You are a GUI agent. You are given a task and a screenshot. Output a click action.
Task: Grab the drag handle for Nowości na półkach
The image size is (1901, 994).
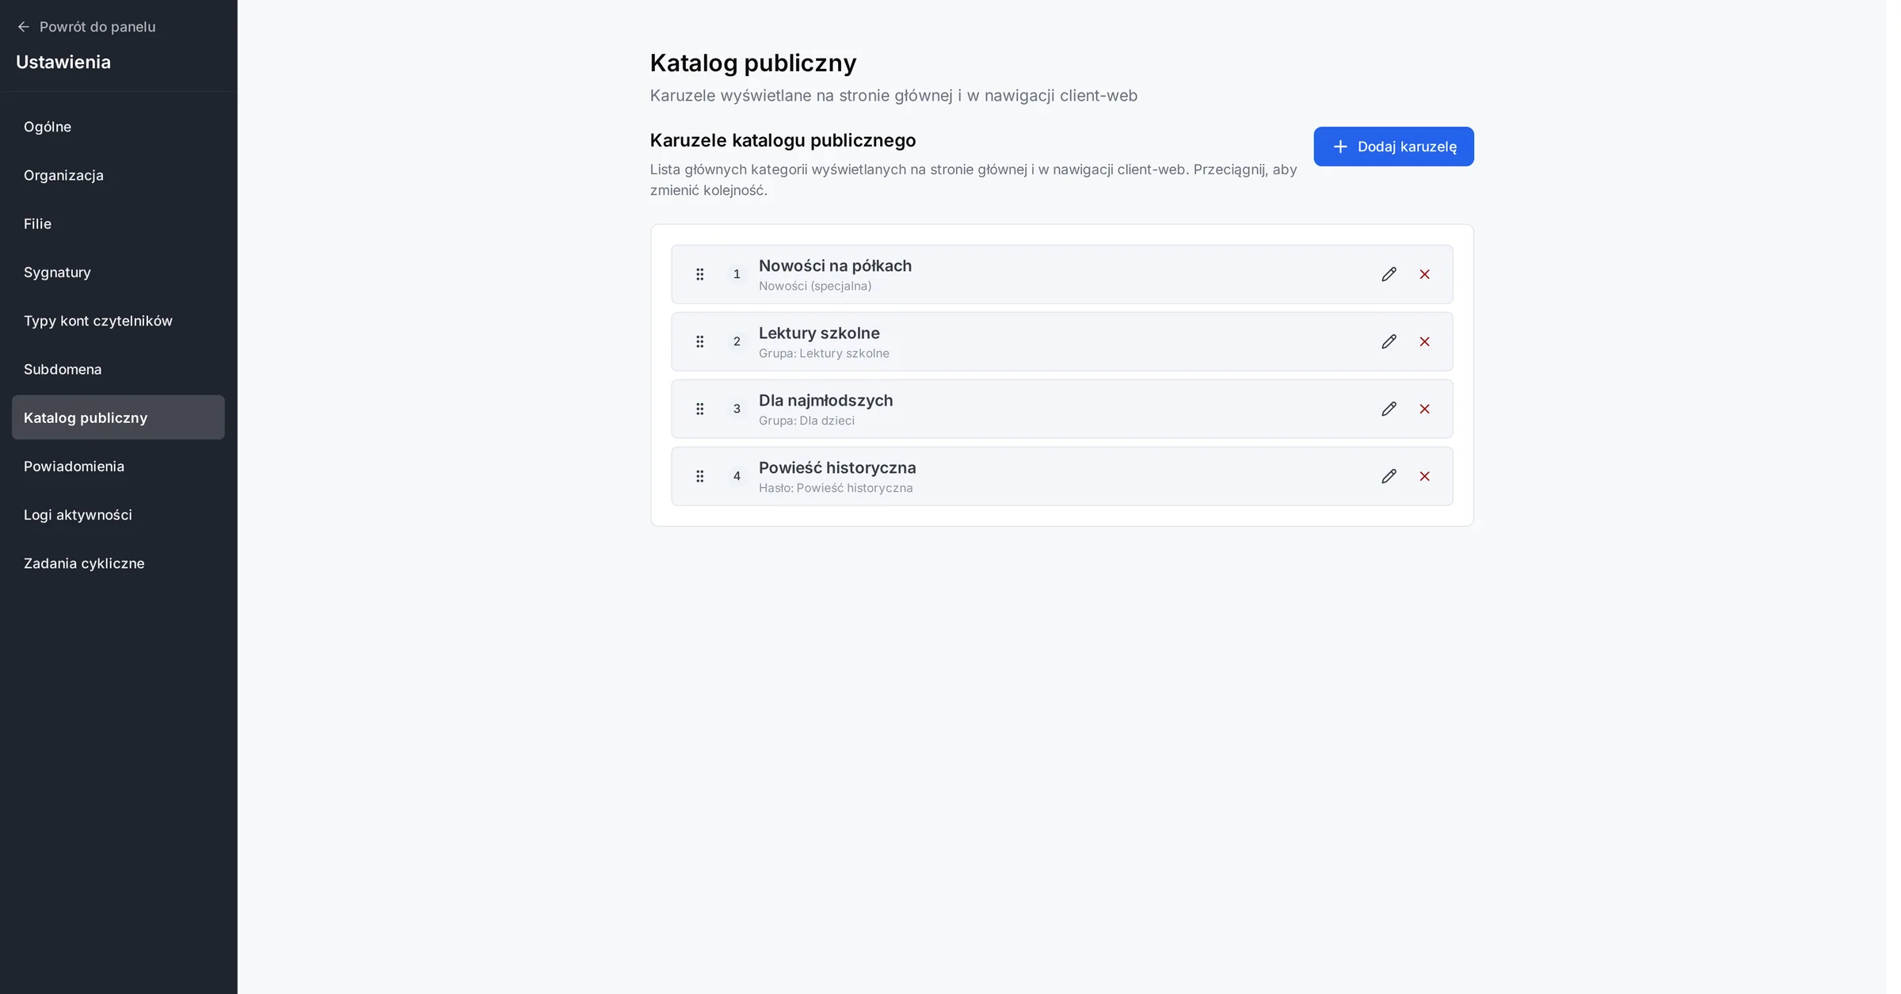[699, 274]
